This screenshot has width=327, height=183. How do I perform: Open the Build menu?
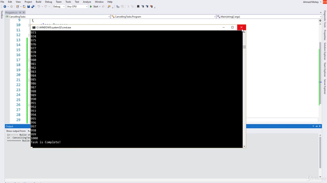pyautogui.click(x=38, y=2)
